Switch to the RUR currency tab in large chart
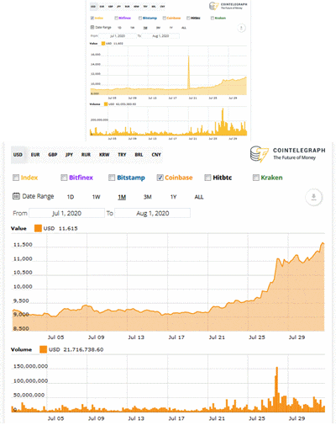The height and width of the screenshot is (425, 336). (x=86, y=155)
